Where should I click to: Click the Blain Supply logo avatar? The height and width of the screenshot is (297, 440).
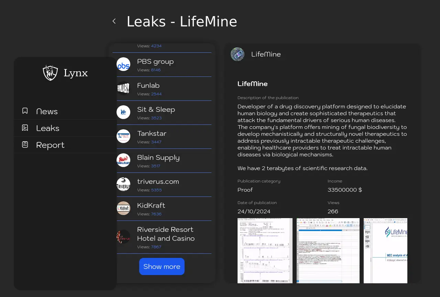[x=123, y=161]
